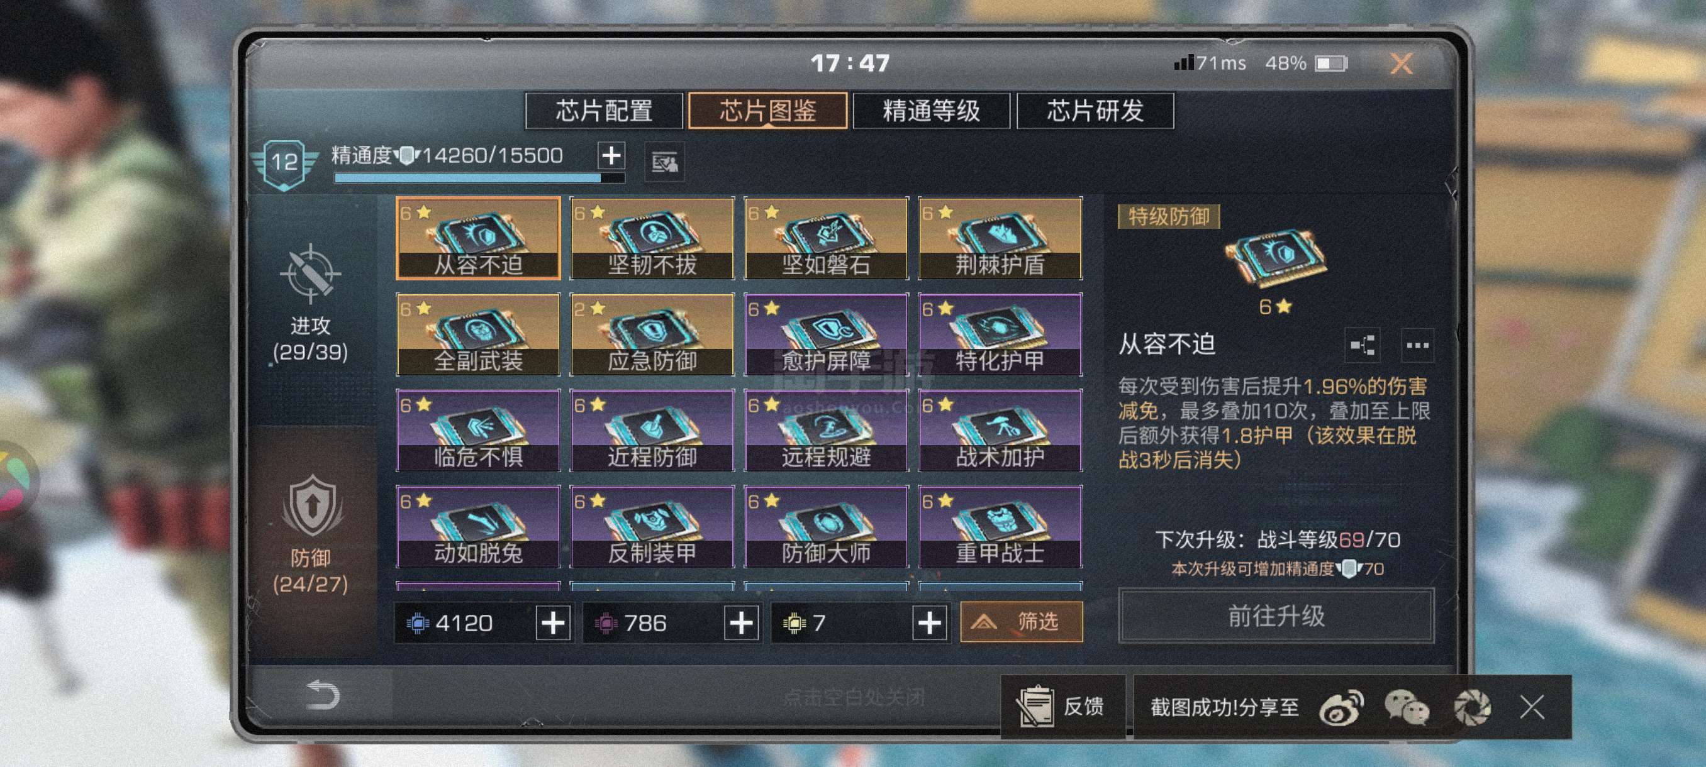Expand the 筛选 filter menu
1706x767 pixels.
pos(1021,621)
